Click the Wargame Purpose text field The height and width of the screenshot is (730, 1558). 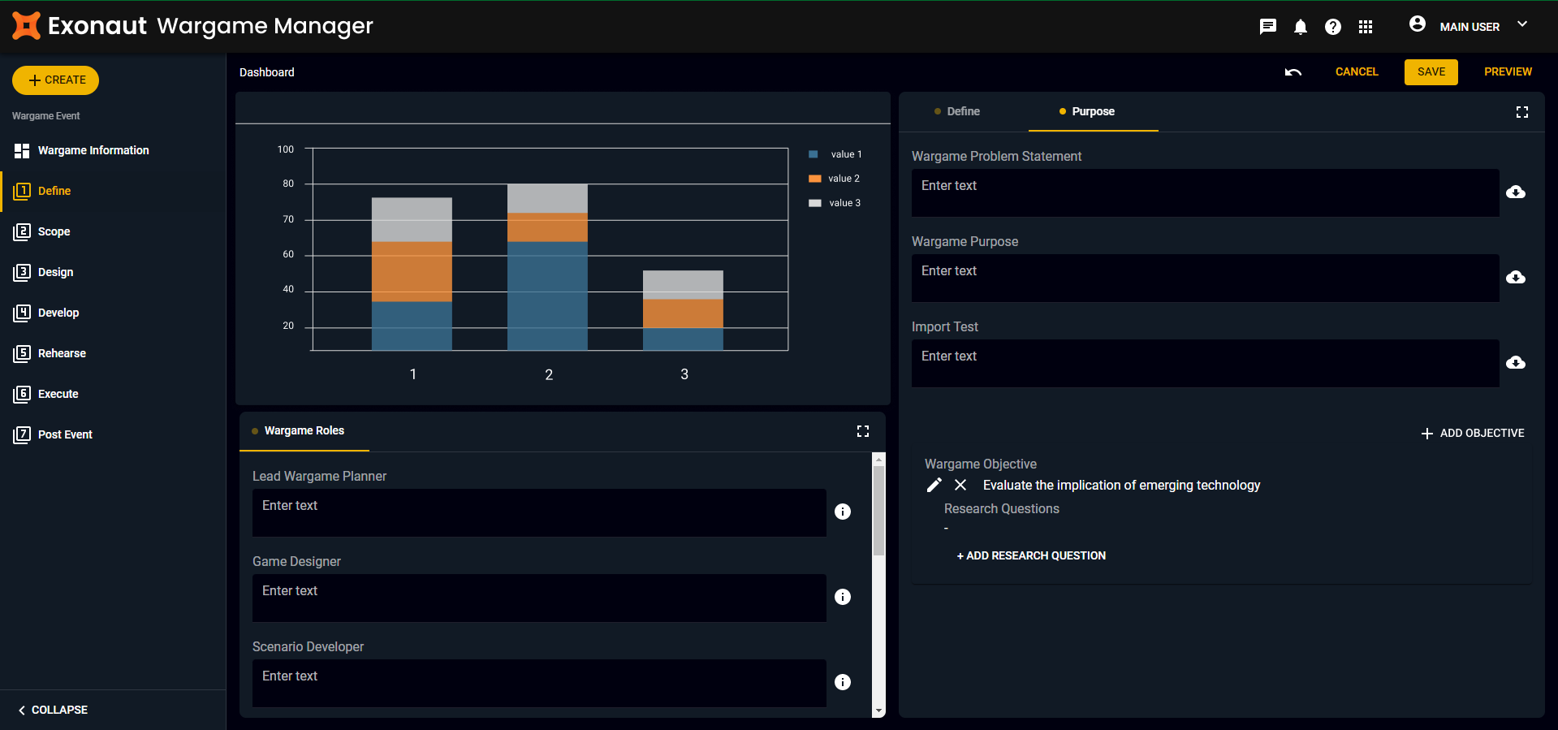coord(1205,278)
